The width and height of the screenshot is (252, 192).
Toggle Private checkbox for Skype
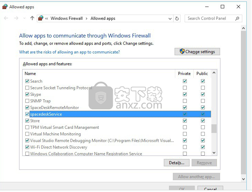(x=185, y=94)
